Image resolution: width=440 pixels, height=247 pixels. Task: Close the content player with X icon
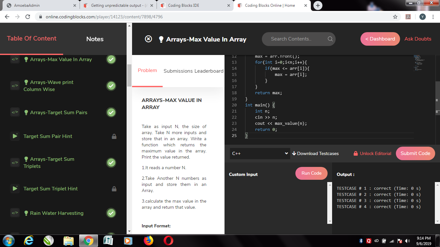(148, 39)
